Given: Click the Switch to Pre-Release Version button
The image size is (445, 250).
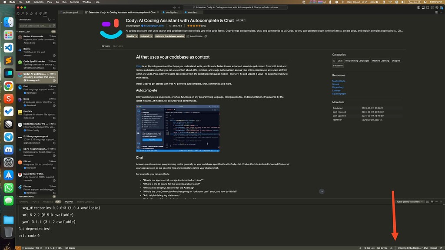Looking at the screenshot, I should click(169, 36).
